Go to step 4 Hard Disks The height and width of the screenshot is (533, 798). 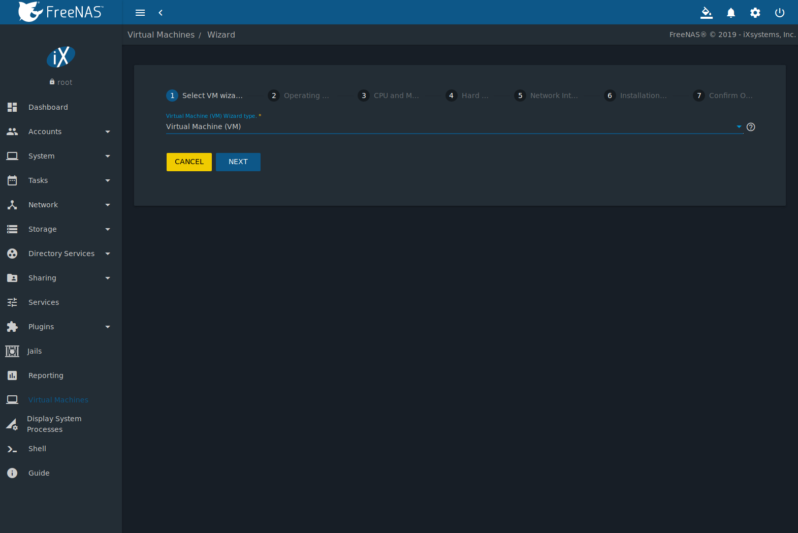pyautogui.click(x=467, y=96)
